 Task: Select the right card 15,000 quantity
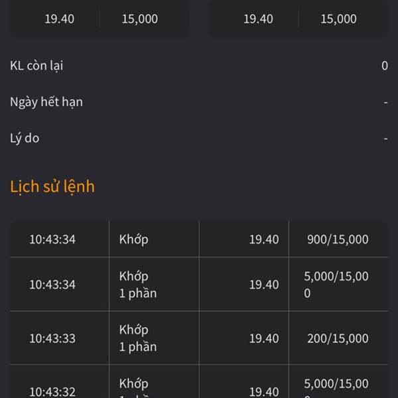[x=338, y=19]
